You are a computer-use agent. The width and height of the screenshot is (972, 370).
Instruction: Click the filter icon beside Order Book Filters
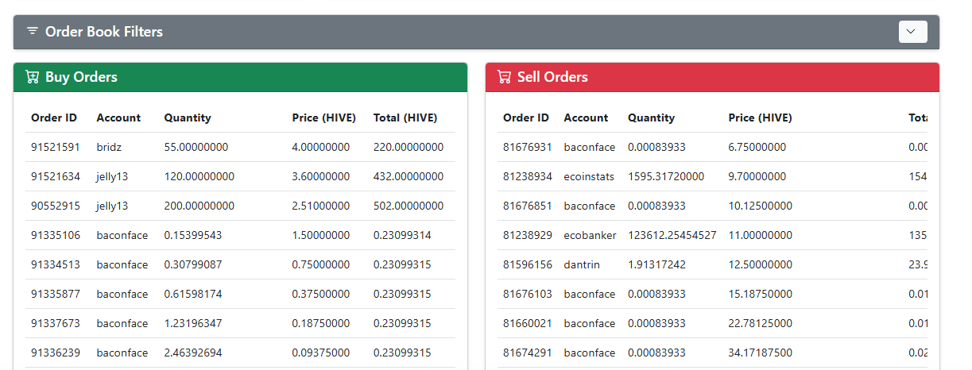[x=33, y=32]
